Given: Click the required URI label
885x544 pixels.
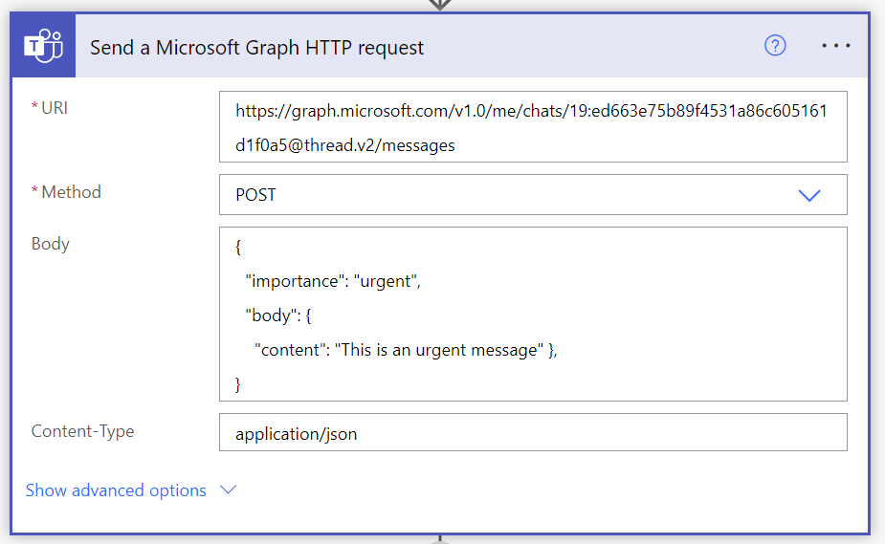Looking at the screenshot, I should (50, 108).
